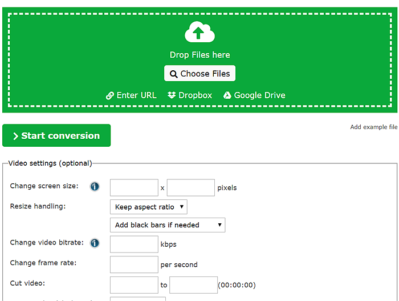Click the Cut video start time field
The width and height of the screenshot is (399, 301).
(134, 285)
